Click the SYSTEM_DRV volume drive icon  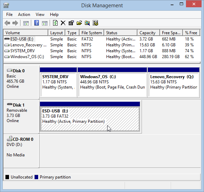point(7,51)
